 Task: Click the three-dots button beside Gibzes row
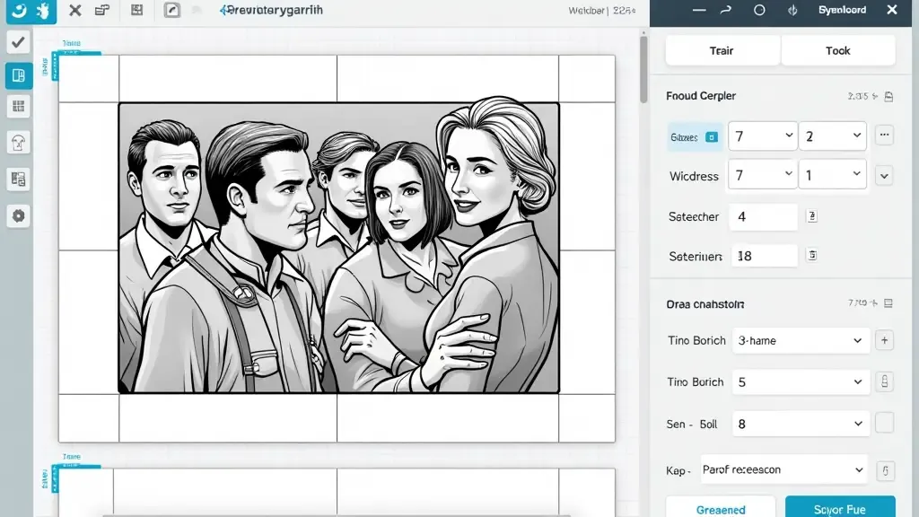884,136
